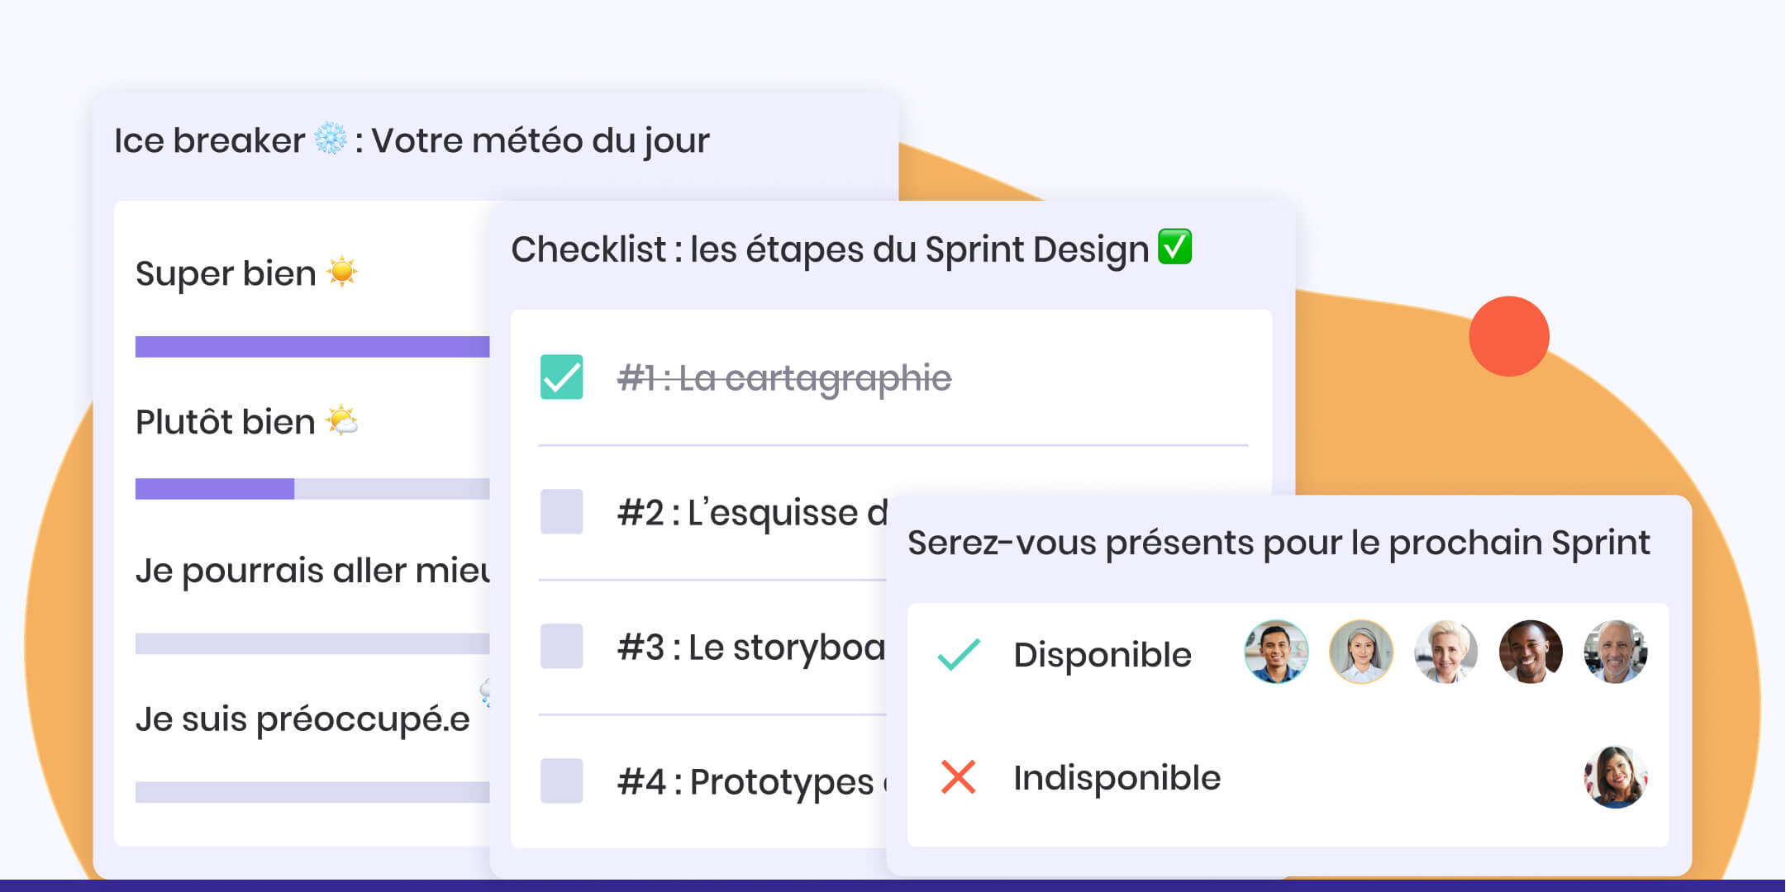The height and width of the screenshot is (892, 1786).
Task: Click the green check emoji after Sprint Design
Action: [1174, 247]
